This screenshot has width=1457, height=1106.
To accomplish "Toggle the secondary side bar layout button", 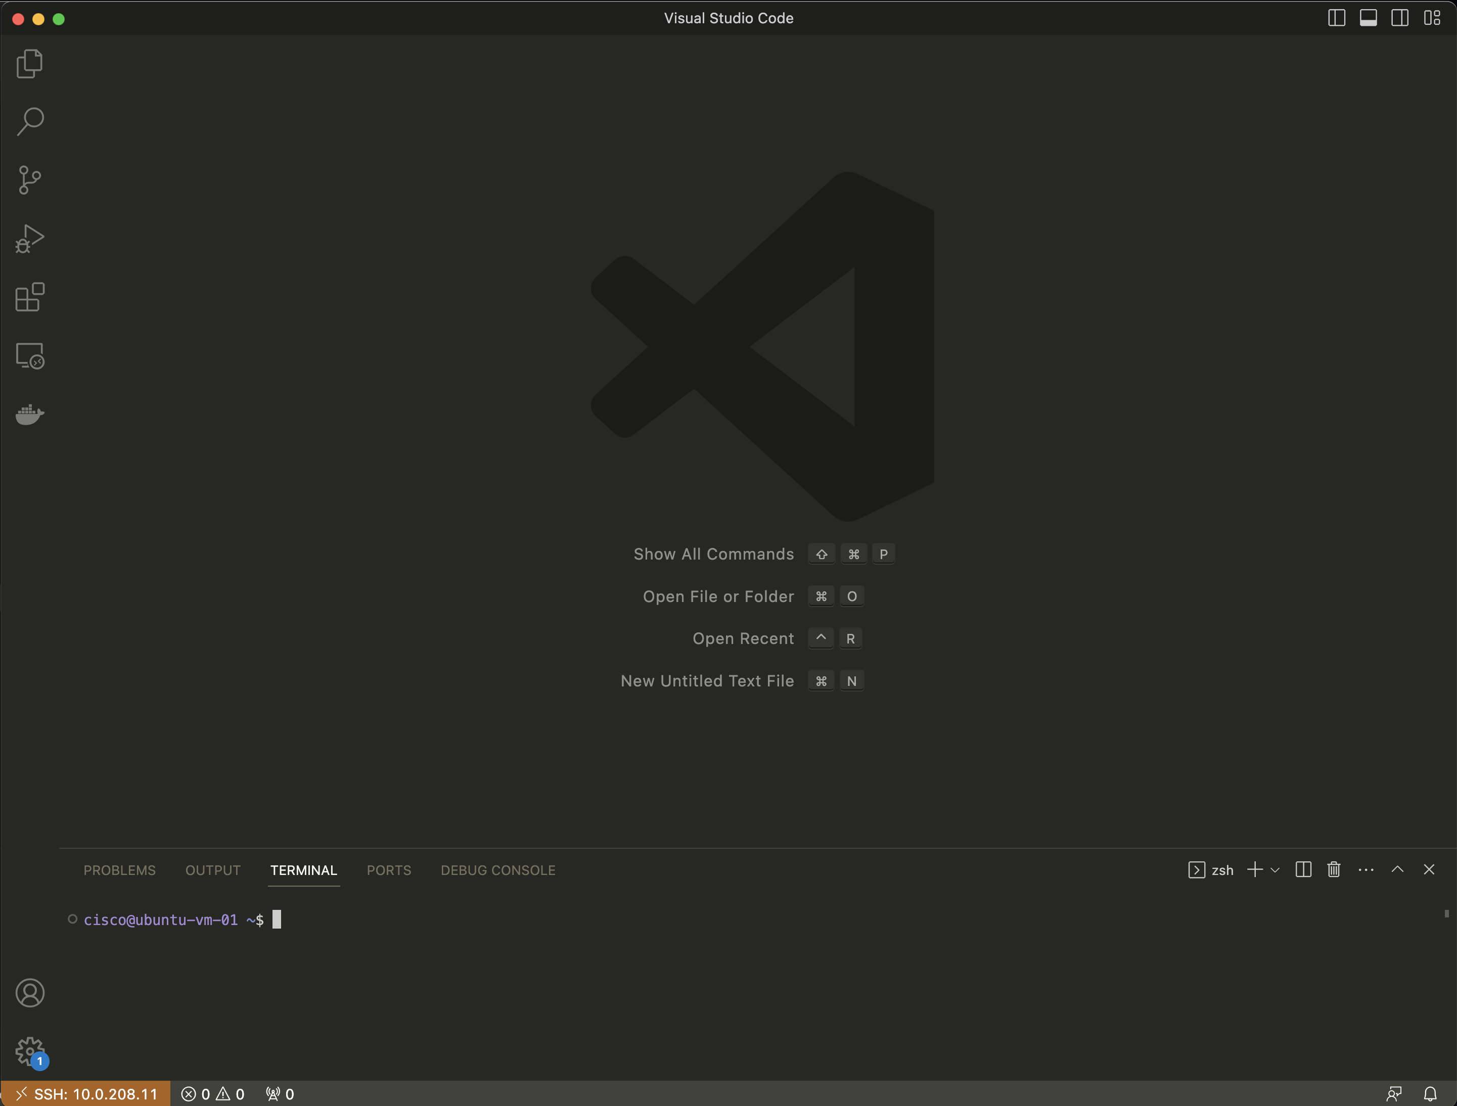I will pos(1400,18).
